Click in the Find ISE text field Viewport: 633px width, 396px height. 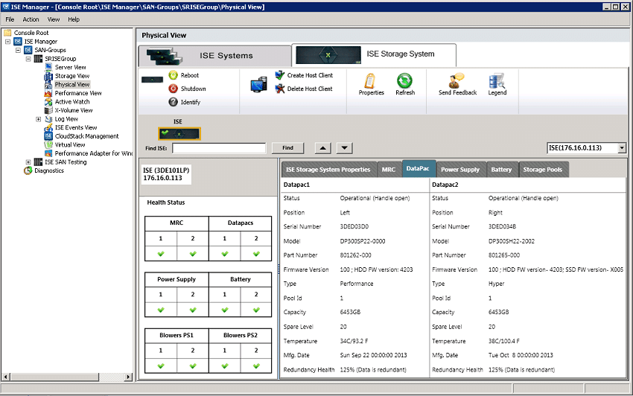[x=219, y=148]
